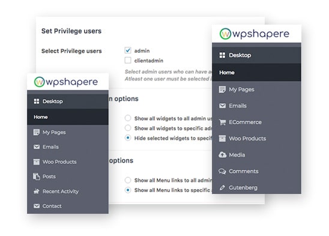Select 'Hide selected widgets to specific' radio
This screenshot has height=236, width=329.
[x=128, y=138]
